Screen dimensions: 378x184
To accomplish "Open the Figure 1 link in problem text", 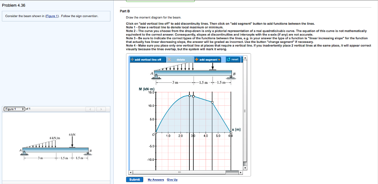I will pyautogui.click(x=52, y=16).
